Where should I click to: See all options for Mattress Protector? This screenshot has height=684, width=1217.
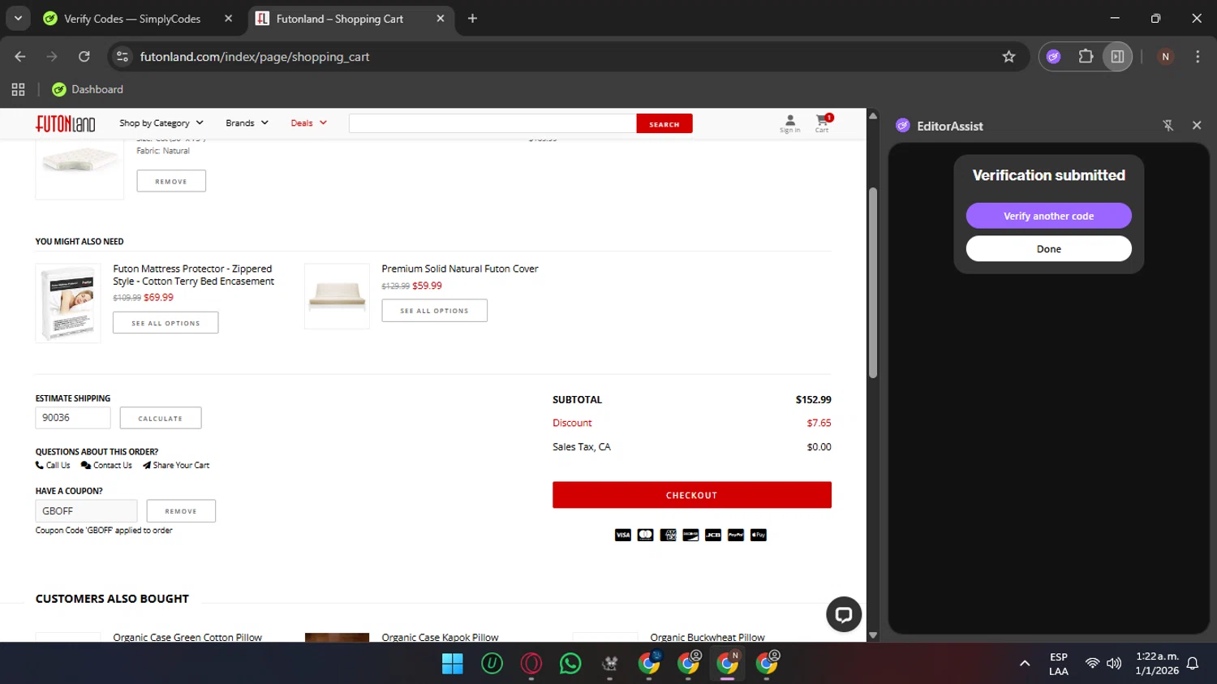click(x=166, y=323)
